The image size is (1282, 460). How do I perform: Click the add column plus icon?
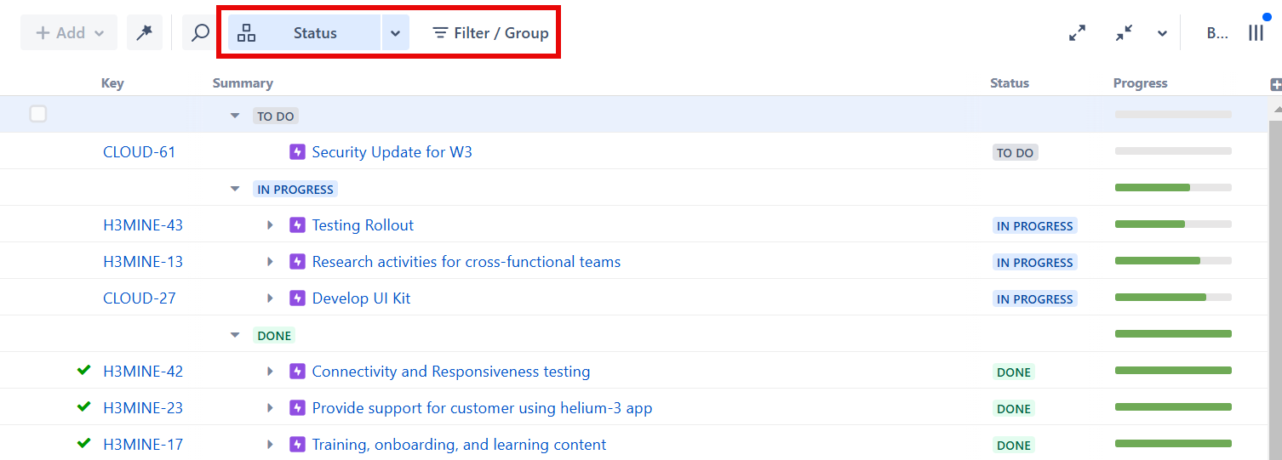tap(1275, 84)
